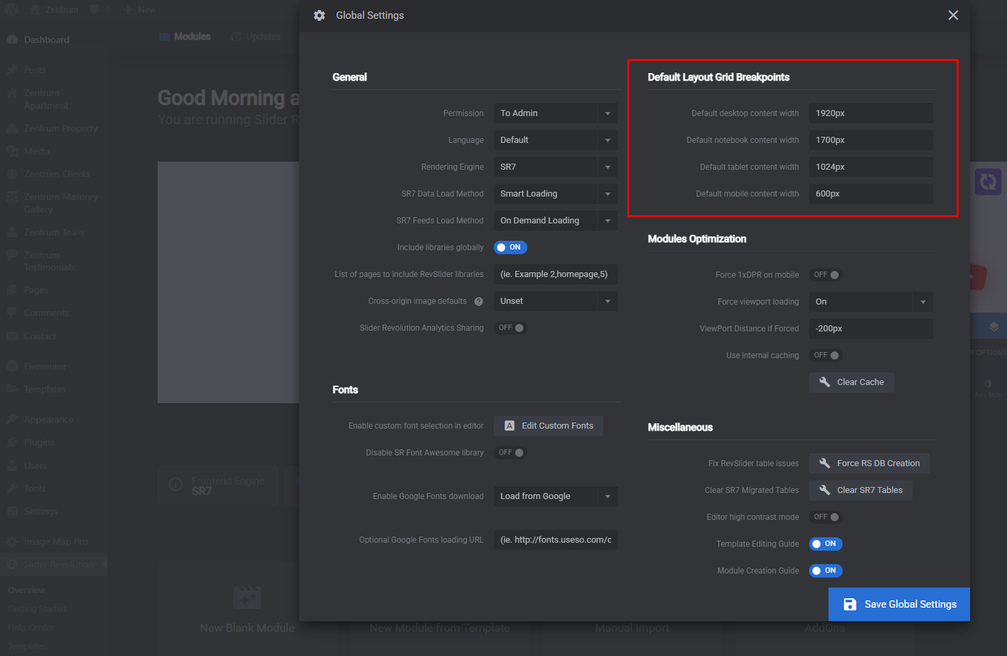This screenshot has width=1007, height=656.
Task: Click List of pages RevSlider libraries field
Action: point(555,274)
